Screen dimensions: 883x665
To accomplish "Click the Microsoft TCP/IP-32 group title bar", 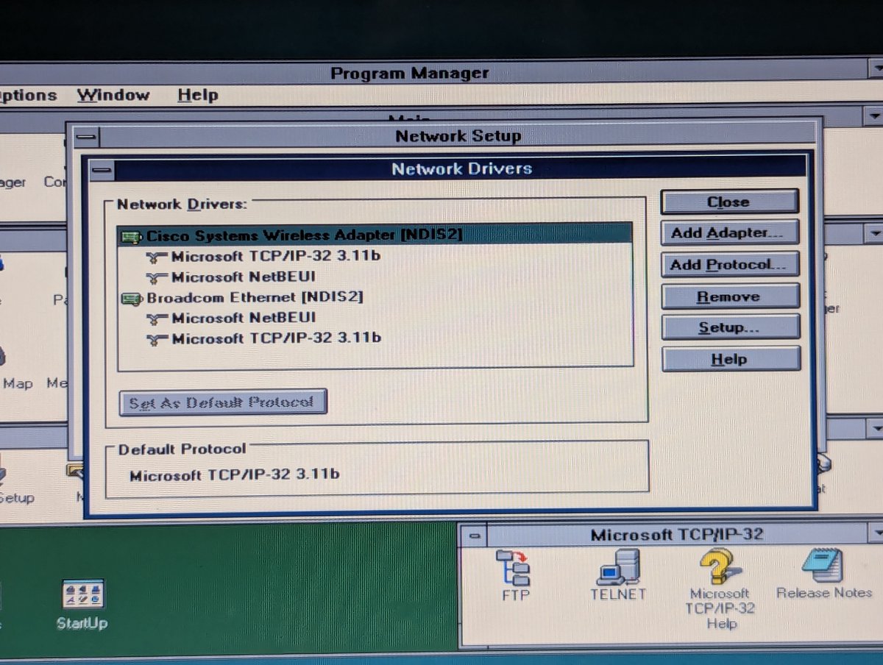I will pos(675,536).
